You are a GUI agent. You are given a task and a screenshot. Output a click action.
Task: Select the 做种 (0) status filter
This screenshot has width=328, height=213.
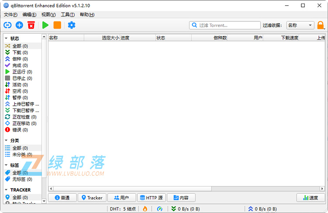tap(23, 59)
